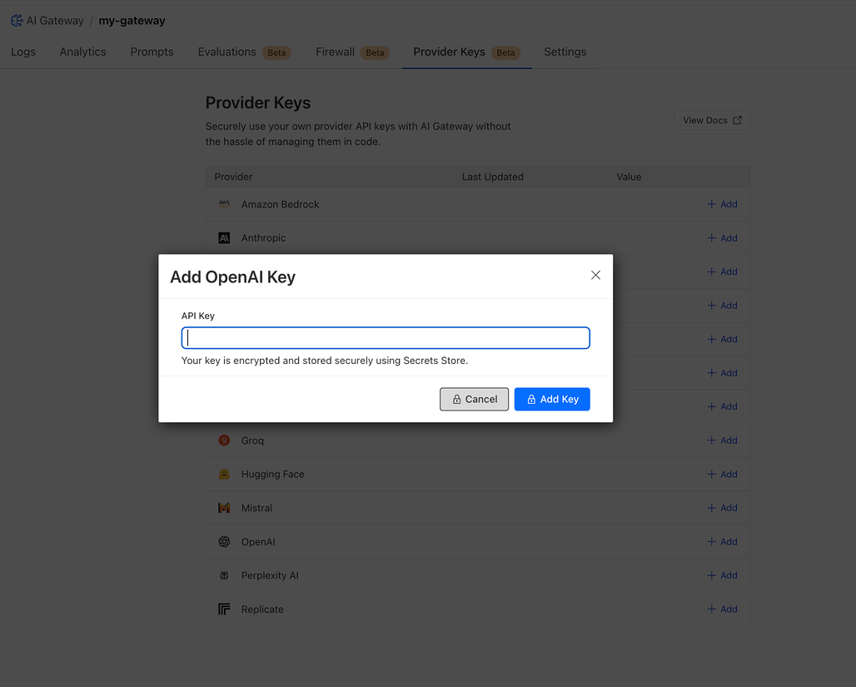Go to the Evaluations tab
Image resolution: width=856 pixels, height=687 pixels.
[x=227, y=52]
